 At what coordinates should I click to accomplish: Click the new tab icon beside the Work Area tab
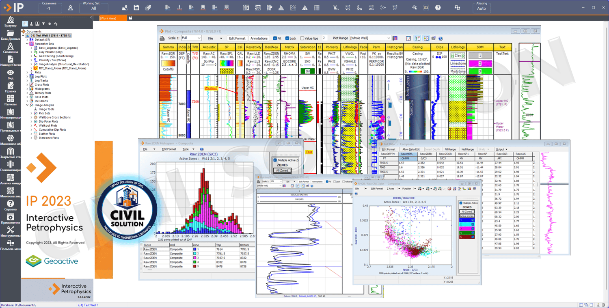(x=130, y=18)
